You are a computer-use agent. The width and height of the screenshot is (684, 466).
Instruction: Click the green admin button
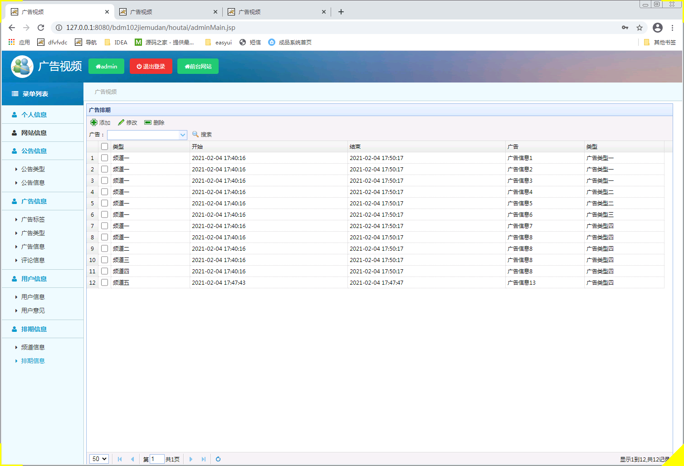[106, 66]
